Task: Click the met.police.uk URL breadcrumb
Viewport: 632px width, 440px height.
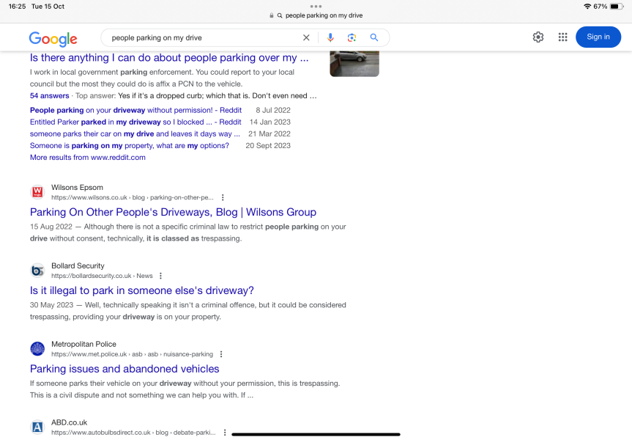Action: (x=132, y=354)
